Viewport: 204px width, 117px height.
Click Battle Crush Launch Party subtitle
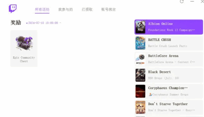(168, 46)
